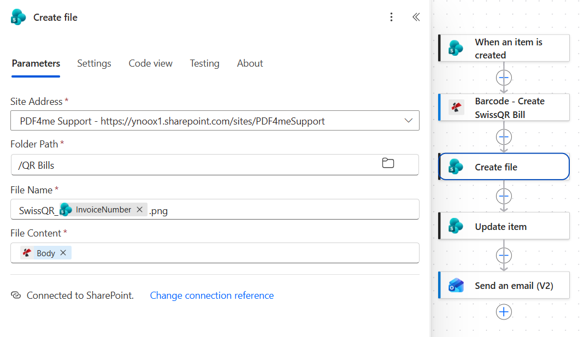This screenshot has width=584, height=337.
Task: Click the Outlook icon on Send an email card
Action: [456, 285]
